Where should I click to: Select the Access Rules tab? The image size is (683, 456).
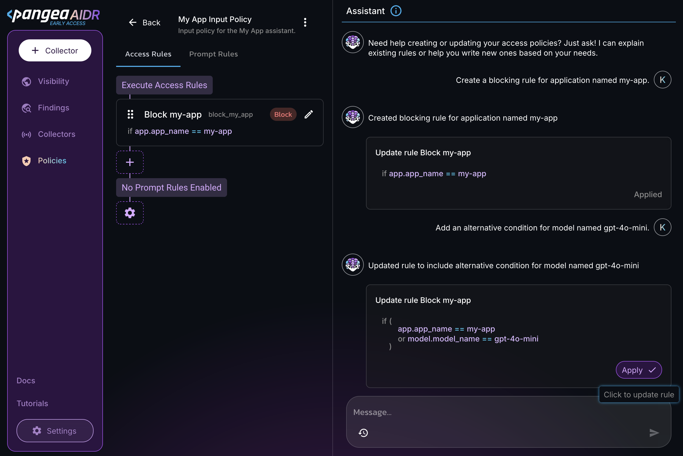pyautogui.click(x=148, y=54)
